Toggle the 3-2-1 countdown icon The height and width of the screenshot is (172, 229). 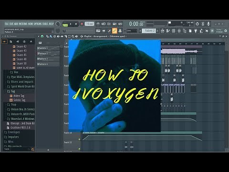[109, 24]
